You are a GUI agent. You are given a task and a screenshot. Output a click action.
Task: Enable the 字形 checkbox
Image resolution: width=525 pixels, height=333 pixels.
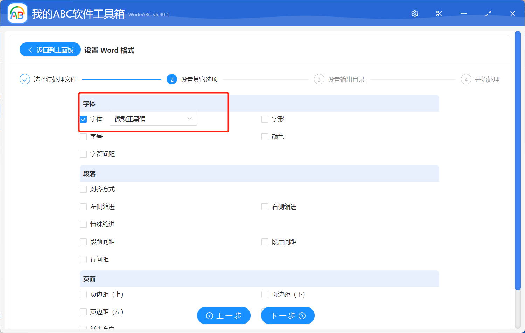[265, 119]
